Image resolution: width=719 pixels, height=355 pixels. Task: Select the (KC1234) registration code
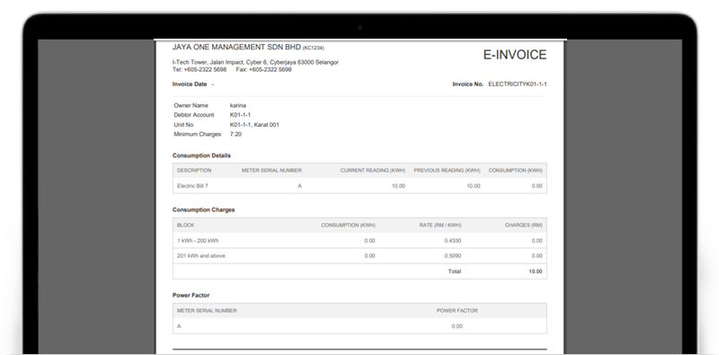pyautogui.click(x=313, y=48)
